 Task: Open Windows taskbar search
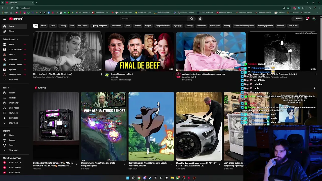click(133, 178)
